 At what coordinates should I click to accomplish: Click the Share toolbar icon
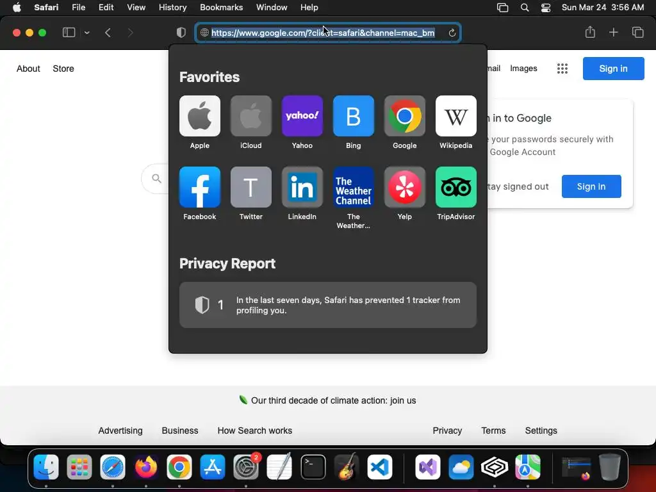coord(590,32)
